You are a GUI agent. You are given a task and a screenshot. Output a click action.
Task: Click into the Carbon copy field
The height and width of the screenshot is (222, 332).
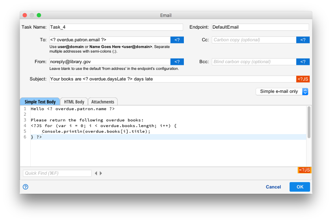click(x=254, y=40)
